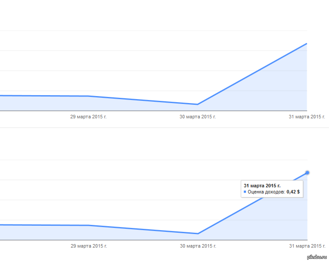
Task: Click the 0,42 $ value in tooltip
Action: [293, 192]
